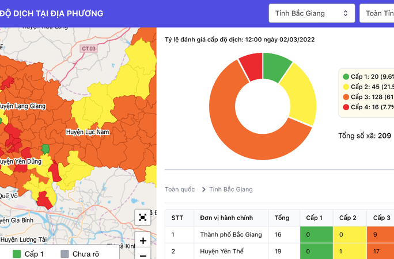Click the map fullscreen icon
The image size is (394, 259).
(x=143, y=217)
